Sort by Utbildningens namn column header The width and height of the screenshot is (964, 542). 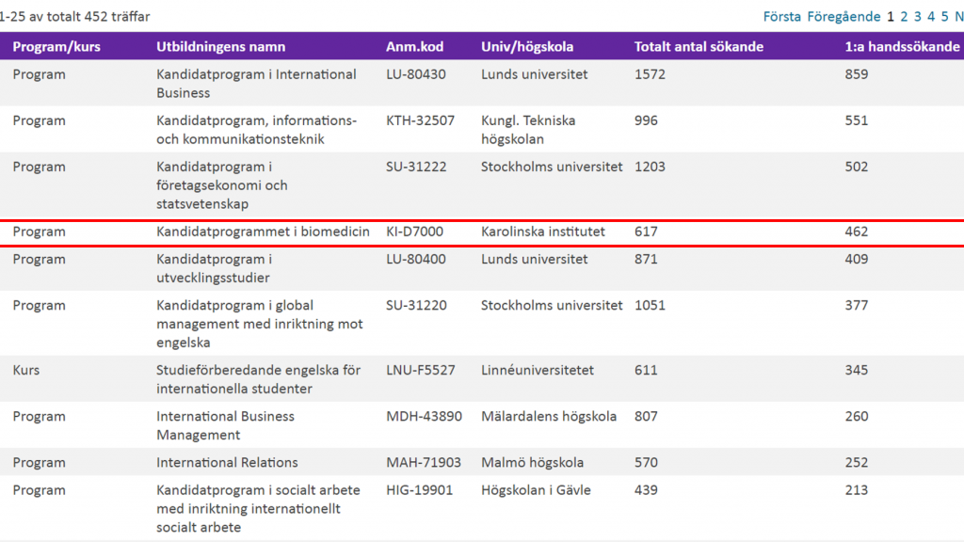pos(220,47)
